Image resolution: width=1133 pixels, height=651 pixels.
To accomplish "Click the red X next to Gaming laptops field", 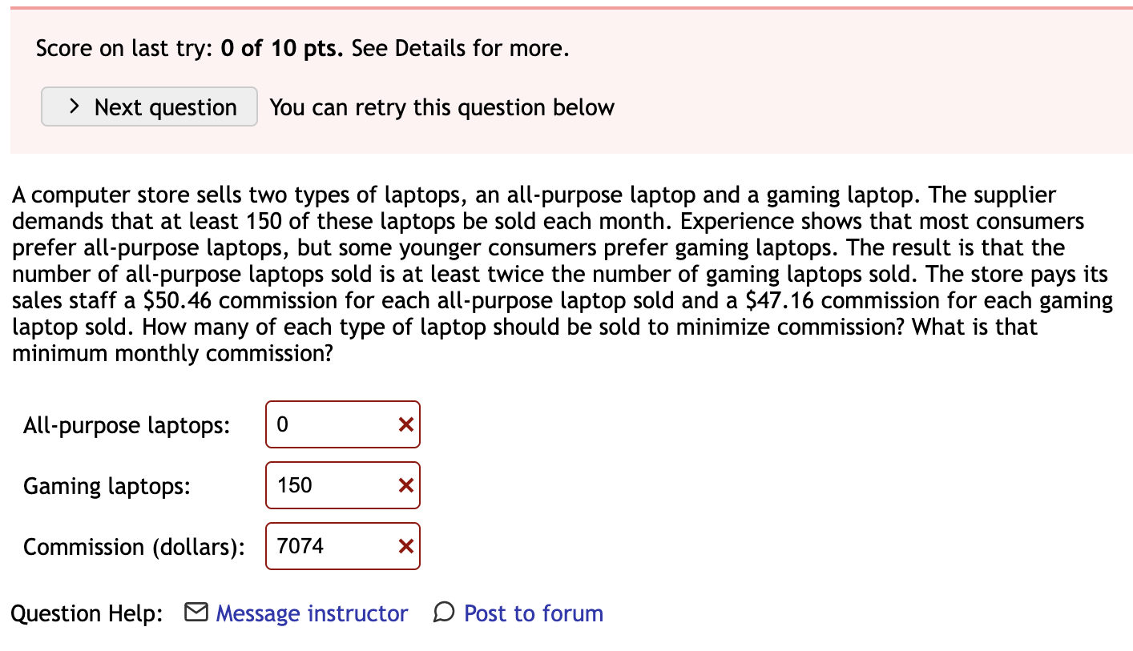I will [x=405, y=485].
